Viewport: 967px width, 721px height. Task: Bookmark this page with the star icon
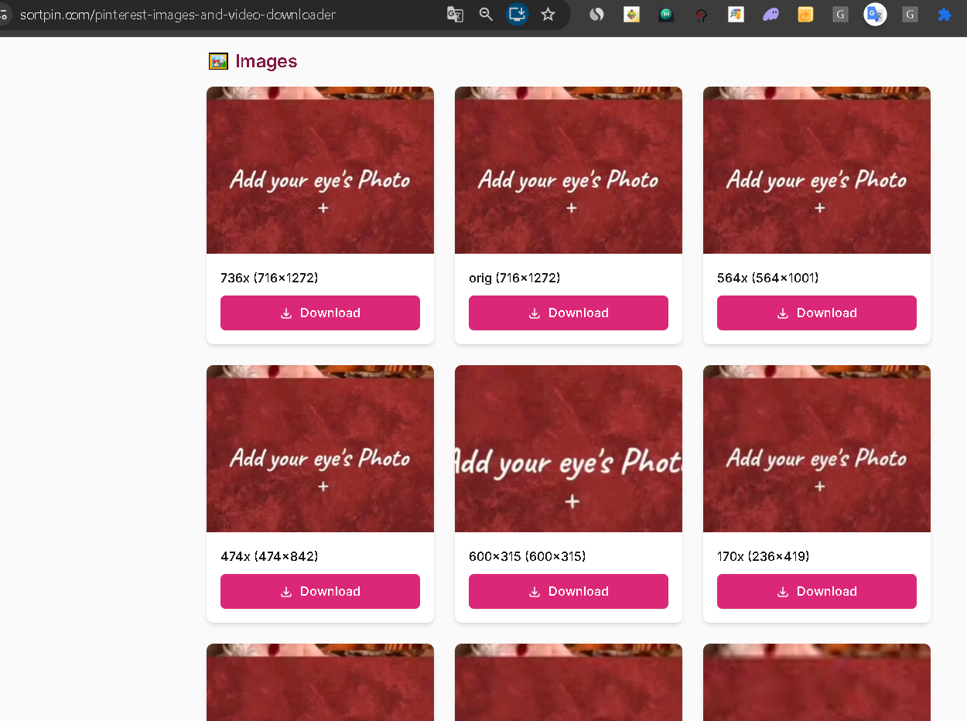pos(548,14)
